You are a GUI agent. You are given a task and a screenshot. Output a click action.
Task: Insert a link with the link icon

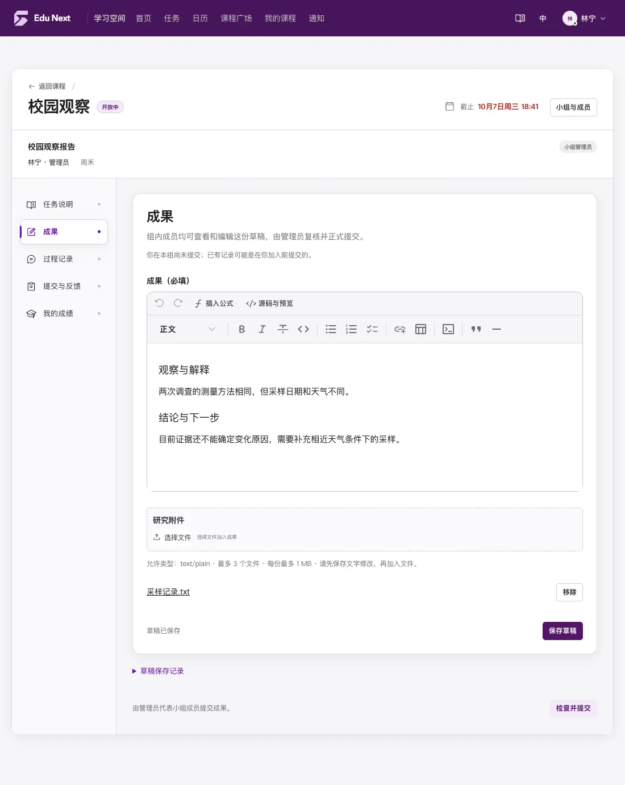(400, 329)
